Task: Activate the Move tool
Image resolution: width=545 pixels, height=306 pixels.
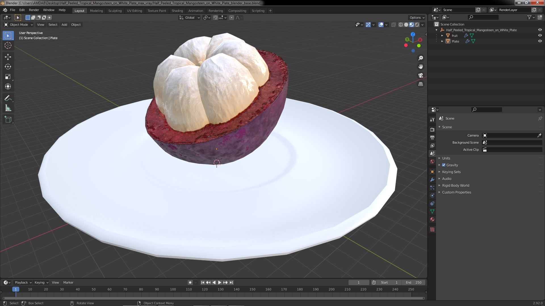Action: pyautogui.click(x=8, y=57)
